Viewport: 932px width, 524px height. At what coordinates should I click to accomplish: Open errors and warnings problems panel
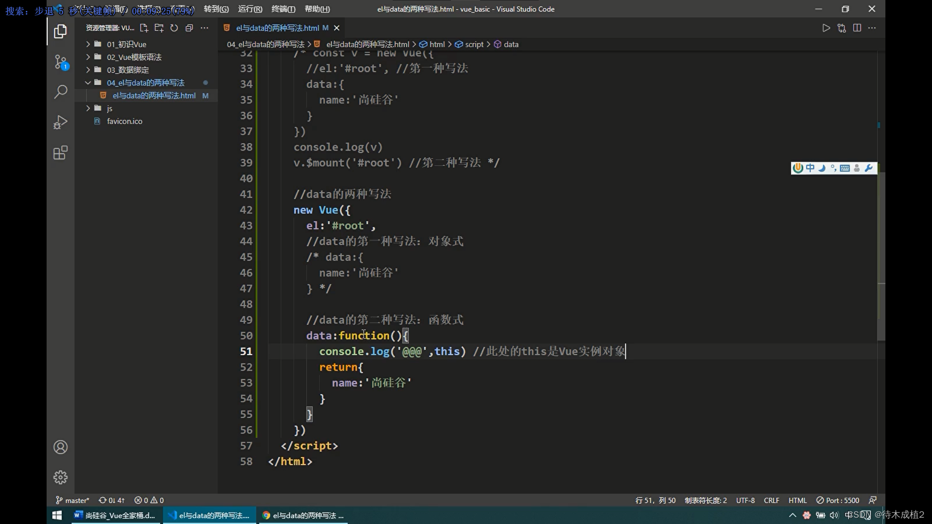pos(149,500)
